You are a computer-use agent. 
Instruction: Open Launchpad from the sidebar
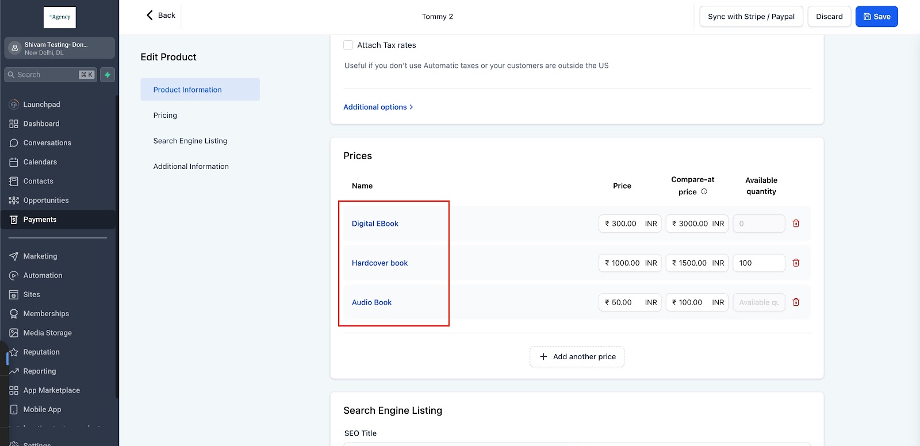click(x=41, y=105)
